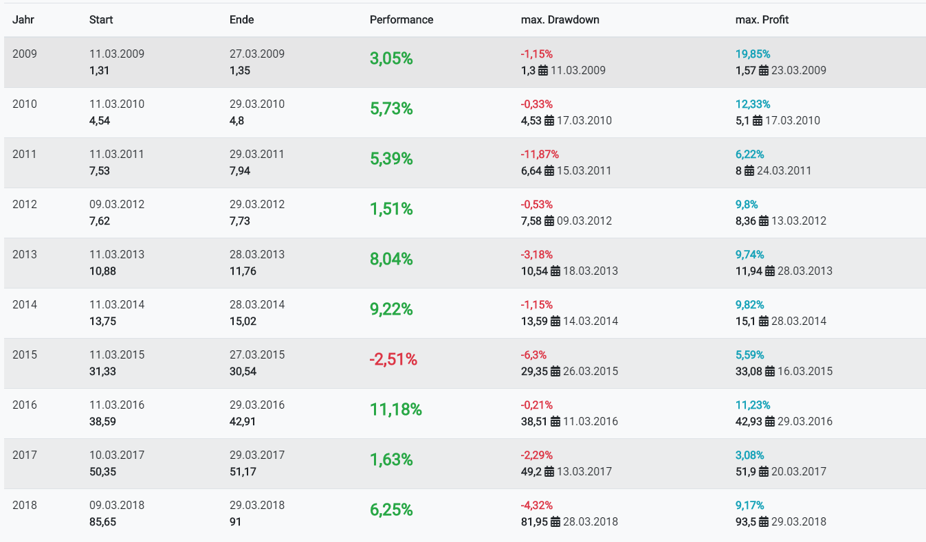Click the Performance column header
Screen dimensions: 926x542
click(x=401, y=20)
